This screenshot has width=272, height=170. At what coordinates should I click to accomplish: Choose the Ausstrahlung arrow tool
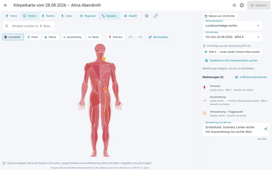(x=72, y=37)
